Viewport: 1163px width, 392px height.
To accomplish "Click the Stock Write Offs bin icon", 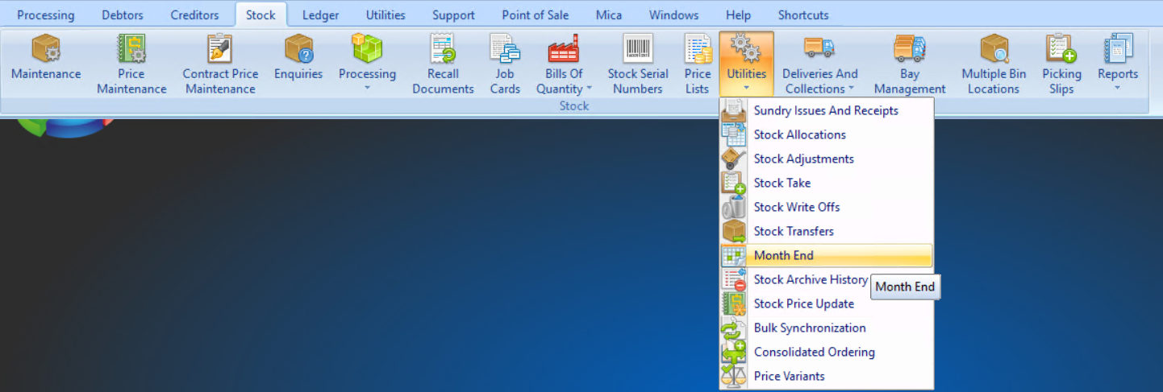I will coord(734,208).
